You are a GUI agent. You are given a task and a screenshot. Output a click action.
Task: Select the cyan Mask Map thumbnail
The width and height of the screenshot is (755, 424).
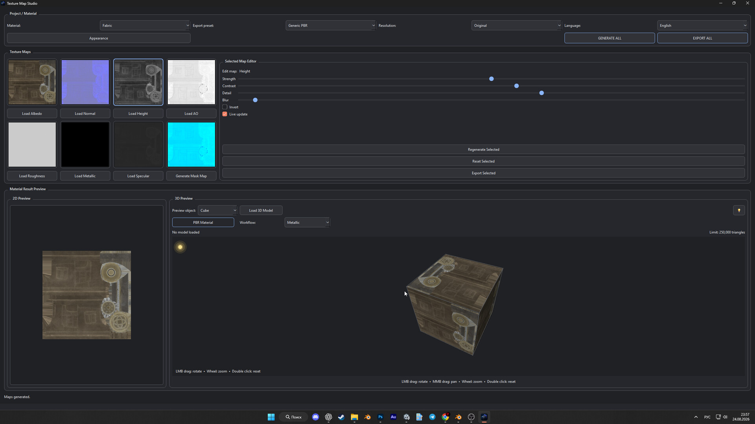click(x=192, y=144)
